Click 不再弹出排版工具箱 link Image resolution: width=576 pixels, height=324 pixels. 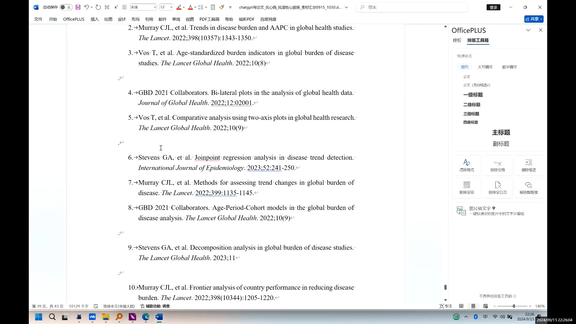(497, 296)
